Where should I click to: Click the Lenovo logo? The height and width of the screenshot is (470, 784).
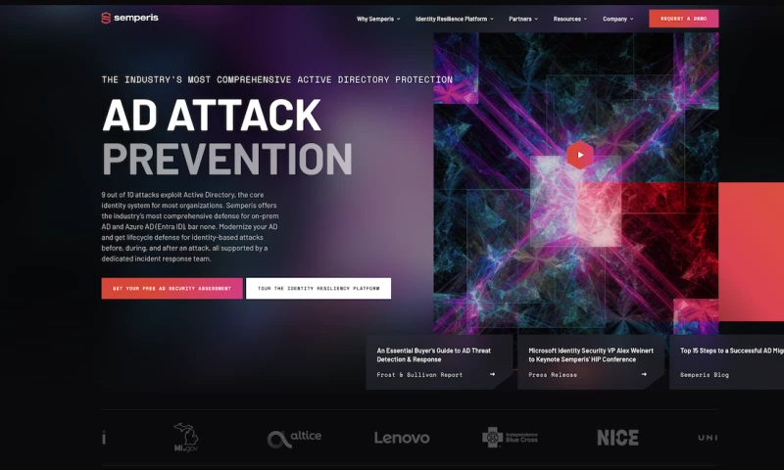402,438
